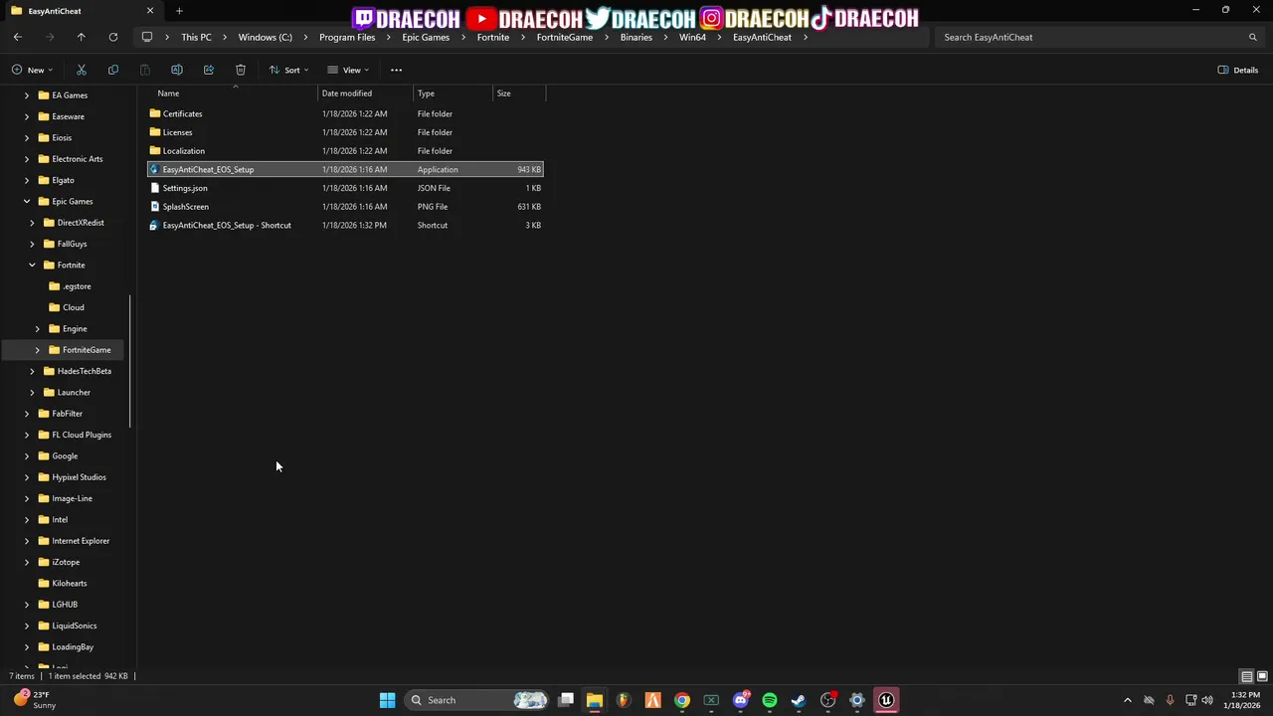
Task: Navigate to Program Files breadcrumb
Action: (x=347, y=37)
